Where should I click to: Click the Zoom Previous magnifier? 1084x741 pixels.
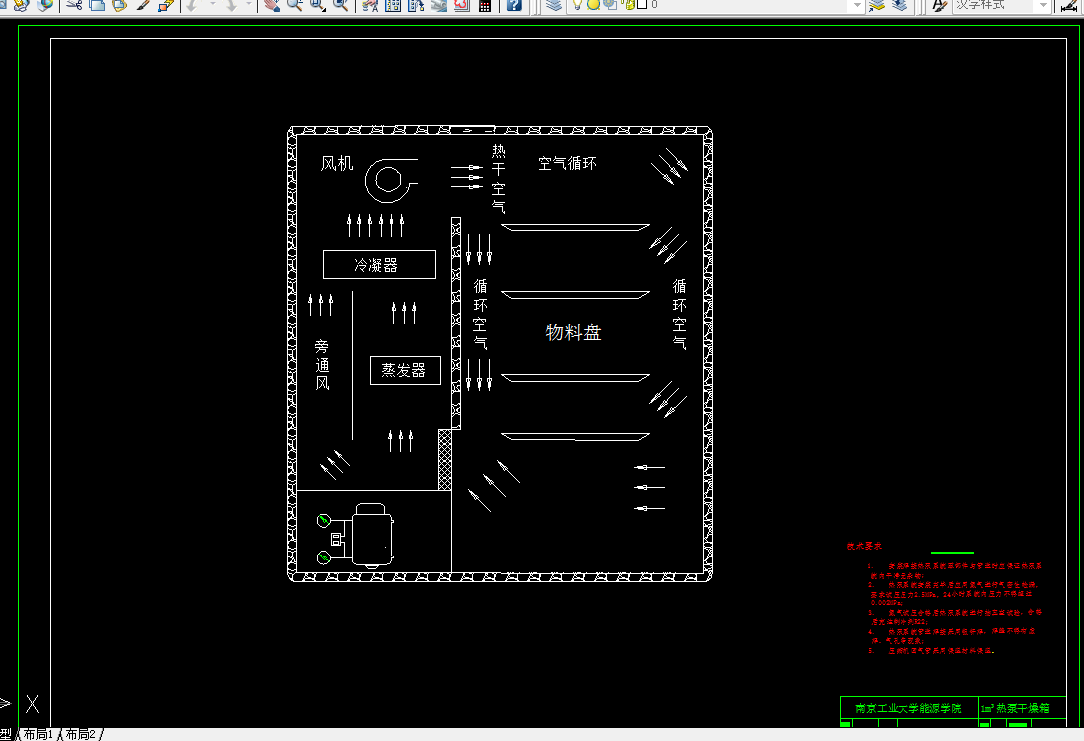pos(341,5)
